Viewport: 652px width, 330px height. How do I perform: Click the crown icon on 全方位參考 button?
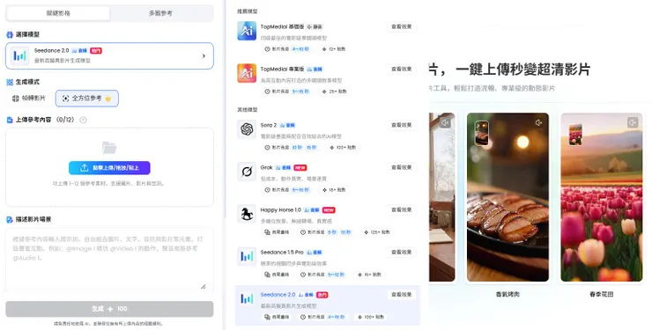point(108,99)
